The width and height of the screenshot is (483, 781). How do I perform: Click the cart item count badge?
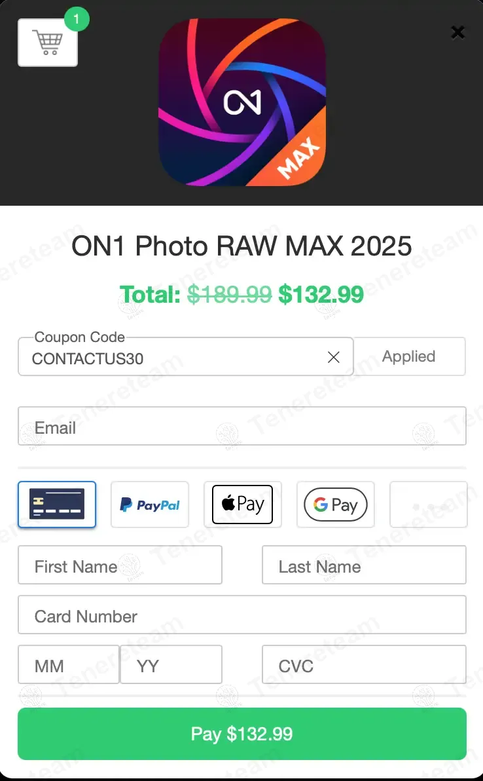click(x=77, y=20)
